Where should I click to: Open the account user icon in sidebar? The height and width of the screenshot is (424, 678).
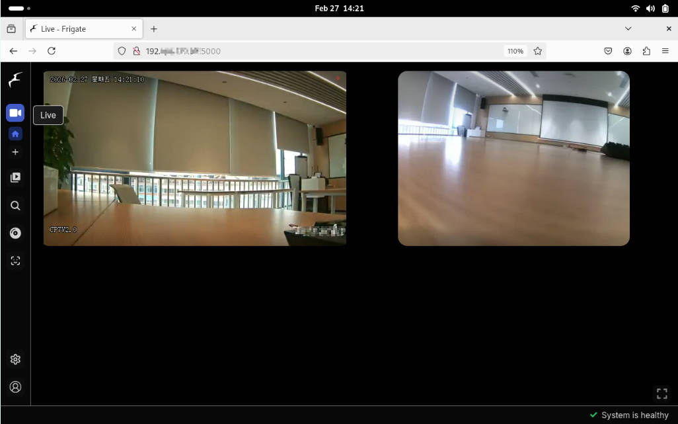[15, 387]
